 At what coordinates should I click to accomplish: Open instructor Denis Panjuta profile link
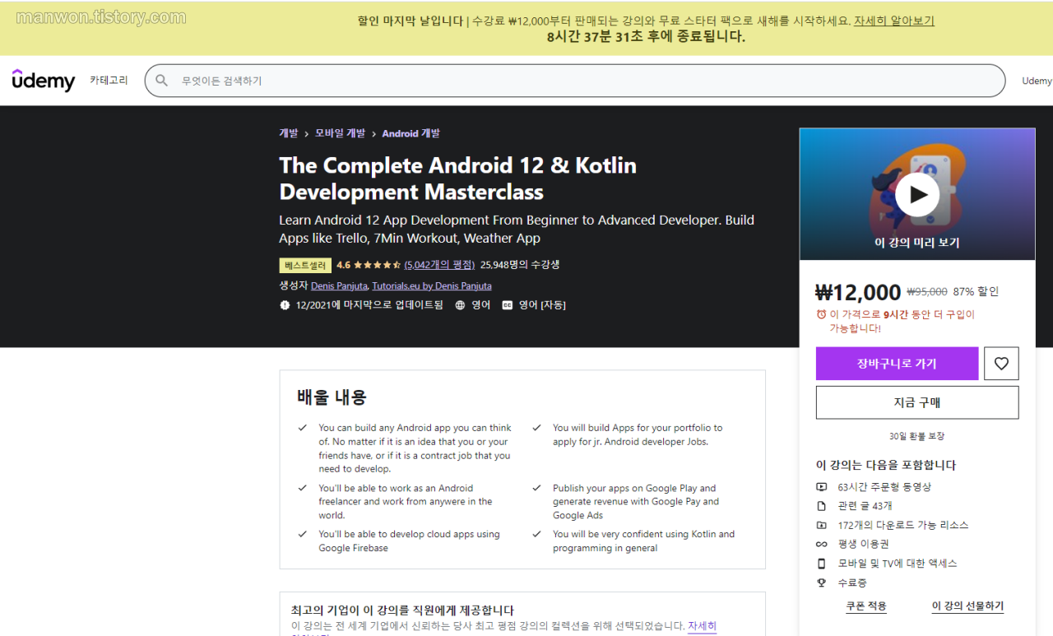339,286
